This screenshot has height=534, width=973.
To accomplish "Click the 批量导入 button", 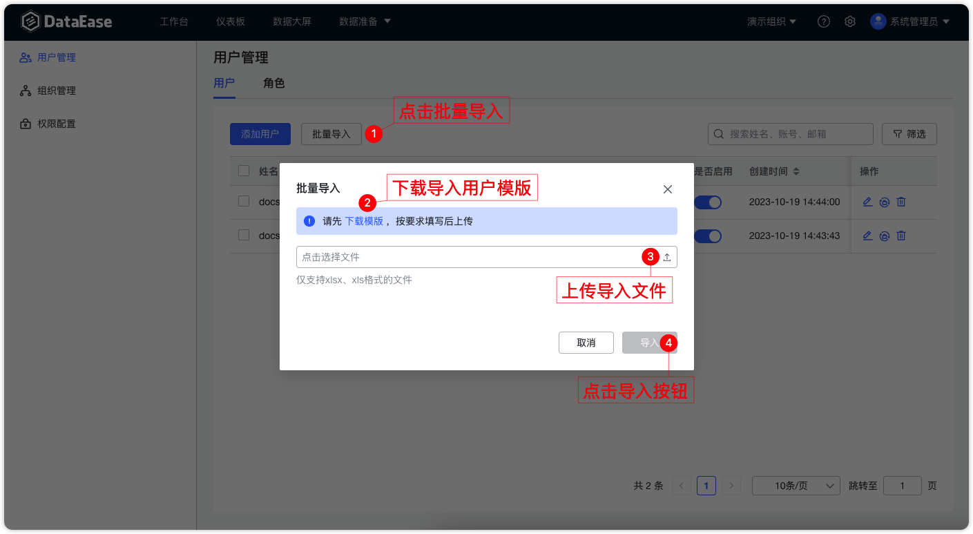I will coord(331,134).
